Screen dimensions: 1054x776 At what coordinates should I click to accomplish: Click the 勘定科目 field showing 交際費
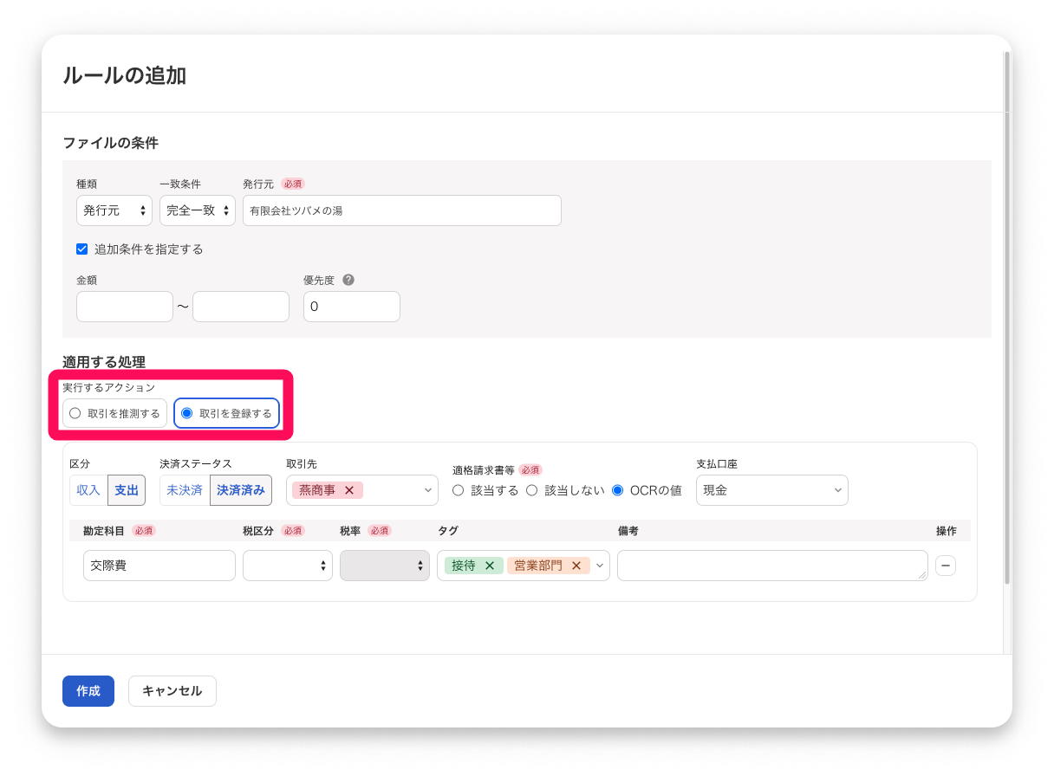click(159, 566)
